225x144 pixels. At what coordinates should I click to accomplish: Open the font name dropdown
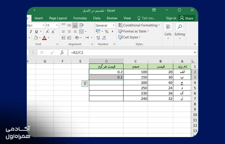pos(43,25)
